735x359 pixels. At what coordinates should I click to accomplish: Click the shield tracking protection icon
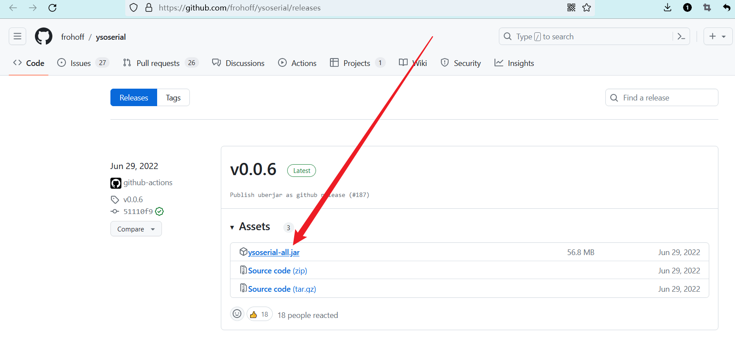(134, 8)
